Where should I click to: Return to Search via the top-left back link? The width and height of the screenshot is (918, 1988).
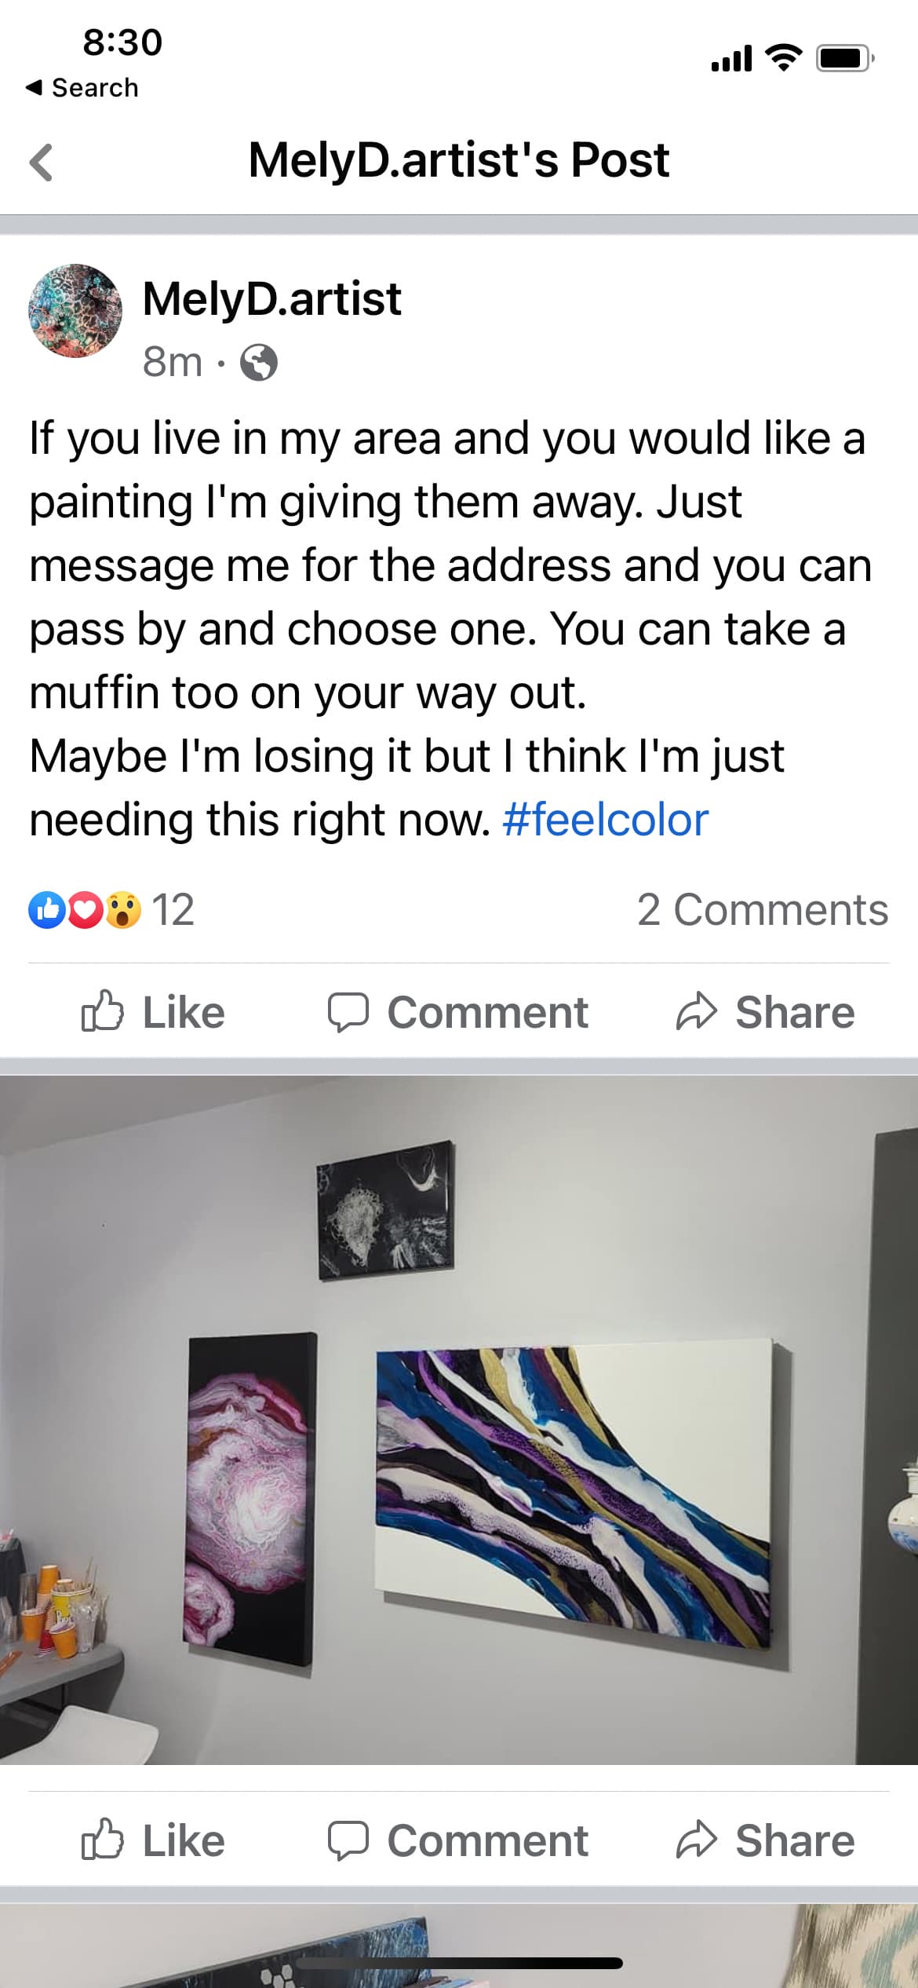pos(82,88)
